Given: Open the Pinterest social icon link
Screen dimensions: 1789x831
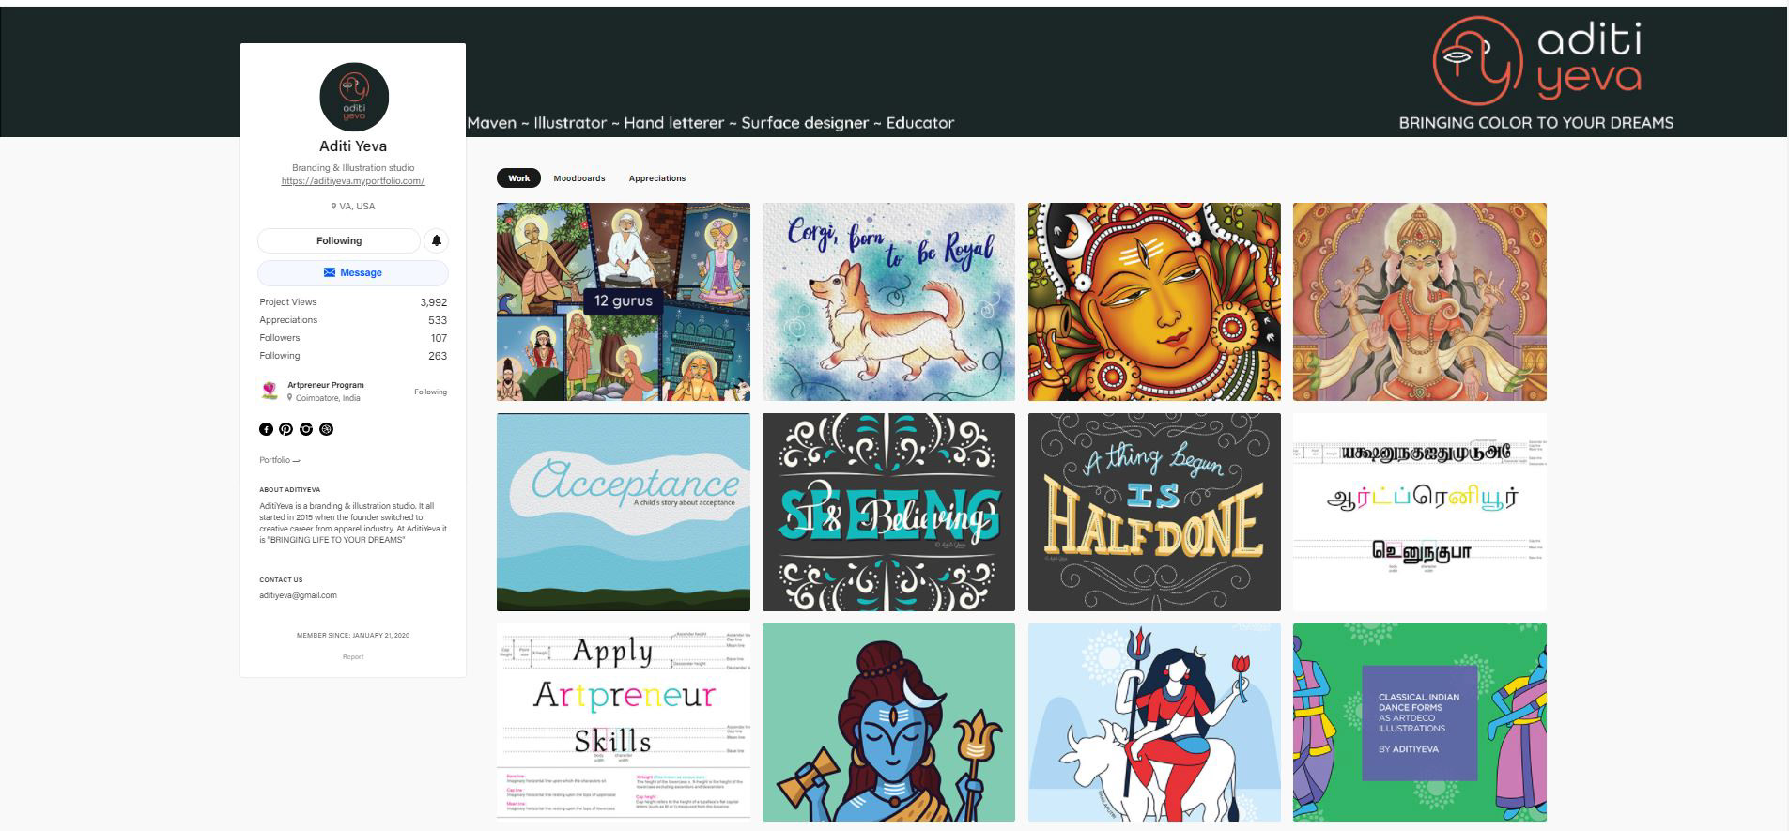Looking at the screenshot, I should click(x=285, y=429).
